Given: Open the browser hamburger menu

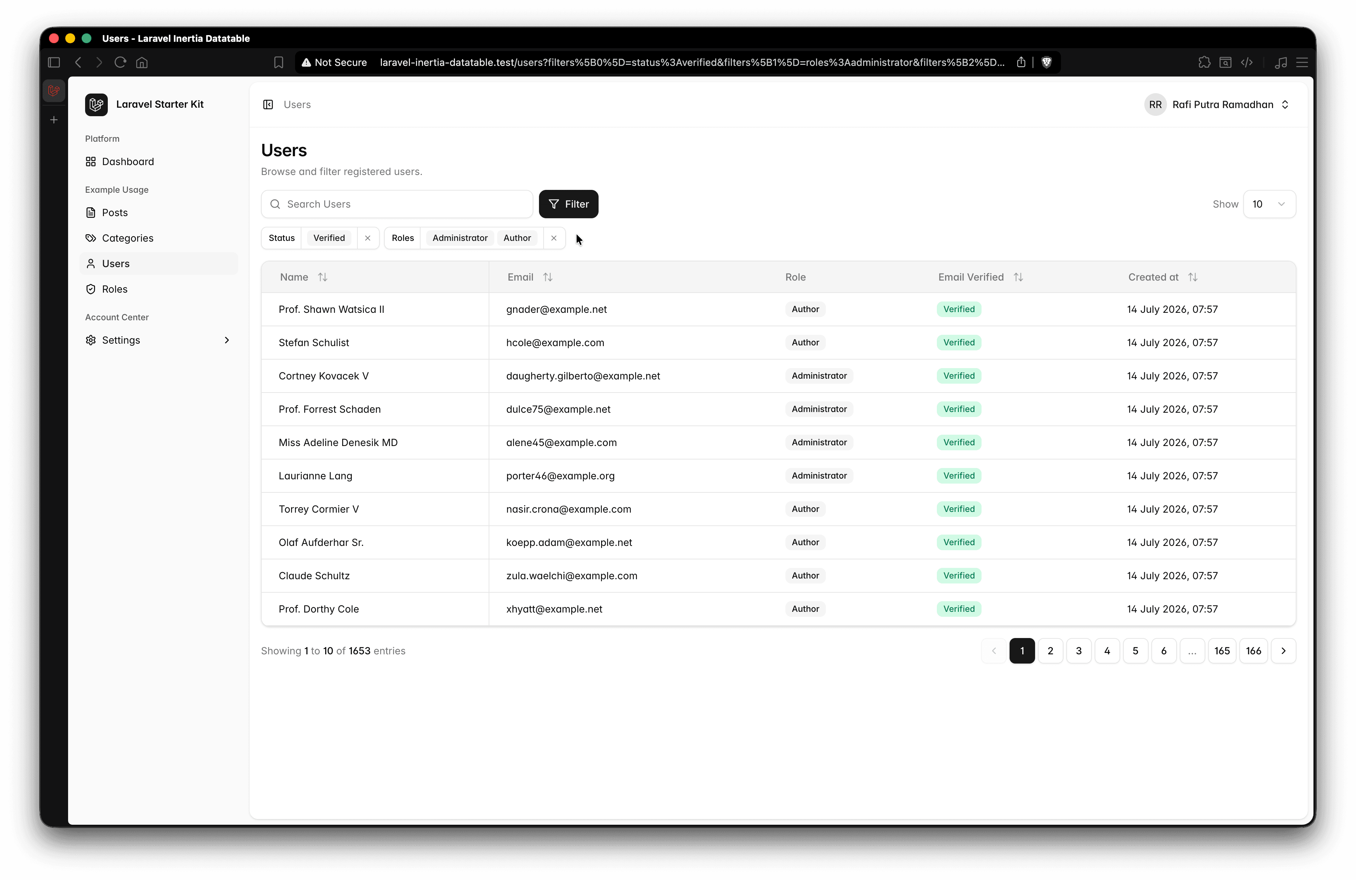Looking at the screenshot, I should [x=1302, y=62].
